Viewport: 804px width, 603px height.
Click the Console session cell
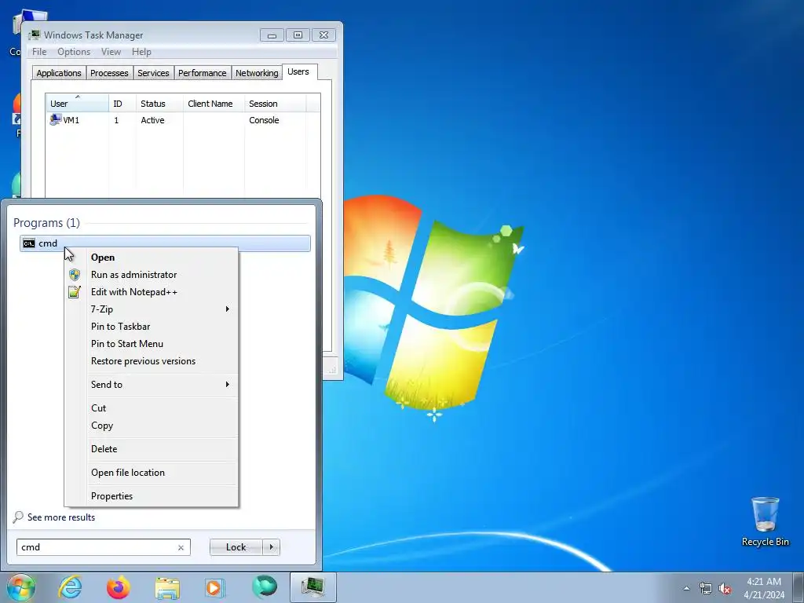pos(264,120)
